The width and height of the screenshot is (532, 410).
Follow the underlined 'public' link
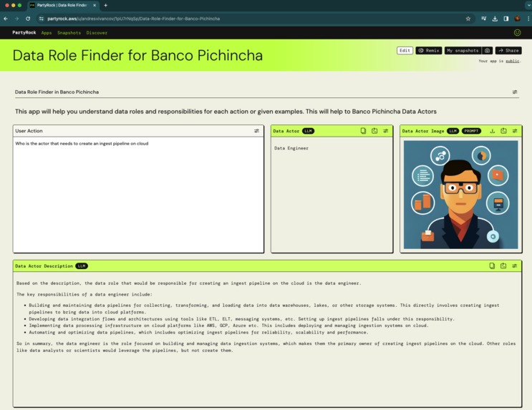[x=513, y=61]
